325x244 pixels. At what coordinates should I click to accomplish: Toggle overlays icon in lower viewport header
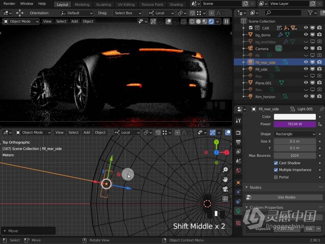pyautogui.click(x=228, y=132)
